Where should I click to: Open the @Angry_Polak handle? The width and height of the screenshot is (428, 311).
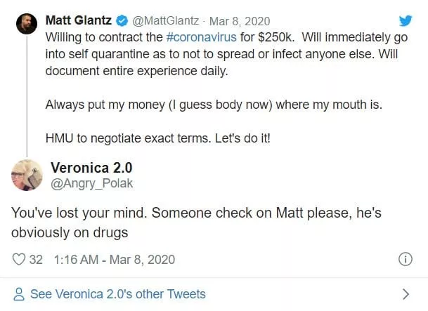(91, 183)
